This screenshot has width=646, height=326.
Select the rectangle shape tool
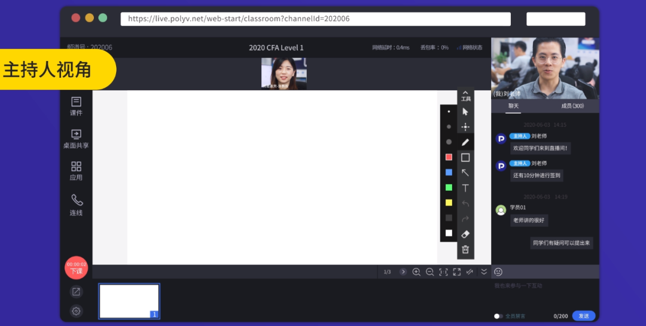click(x=465, y=158)
